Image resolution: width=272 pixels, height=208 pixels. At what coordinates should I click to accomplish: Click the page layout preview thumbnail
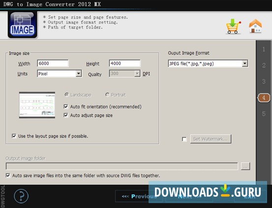pos(37,105)
